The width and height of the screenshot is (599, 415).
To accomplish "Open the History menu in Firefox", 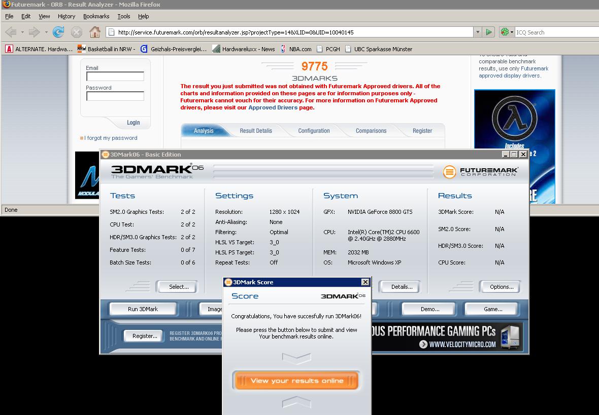I will point(66,16).
